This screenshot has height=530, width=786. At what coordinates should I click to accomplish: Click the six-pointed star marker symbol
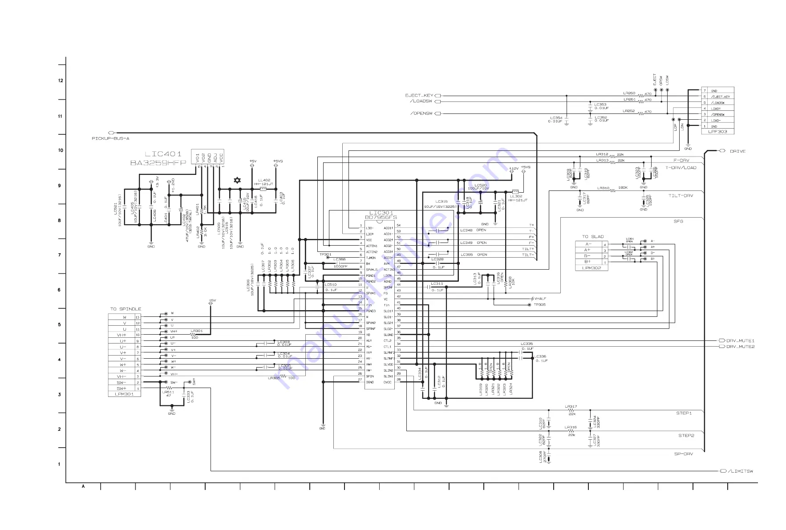coord(237,180)
